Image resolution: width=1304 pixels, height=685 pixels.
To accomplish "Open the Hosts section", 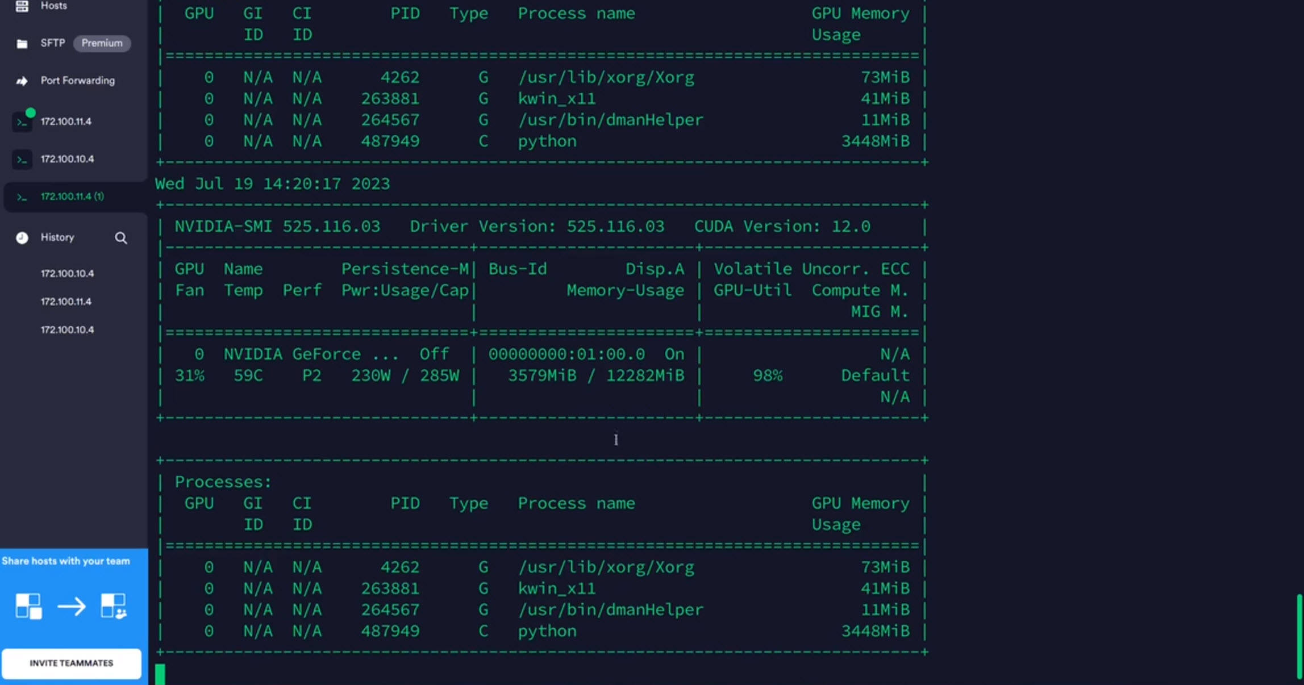I will point(53,6).
